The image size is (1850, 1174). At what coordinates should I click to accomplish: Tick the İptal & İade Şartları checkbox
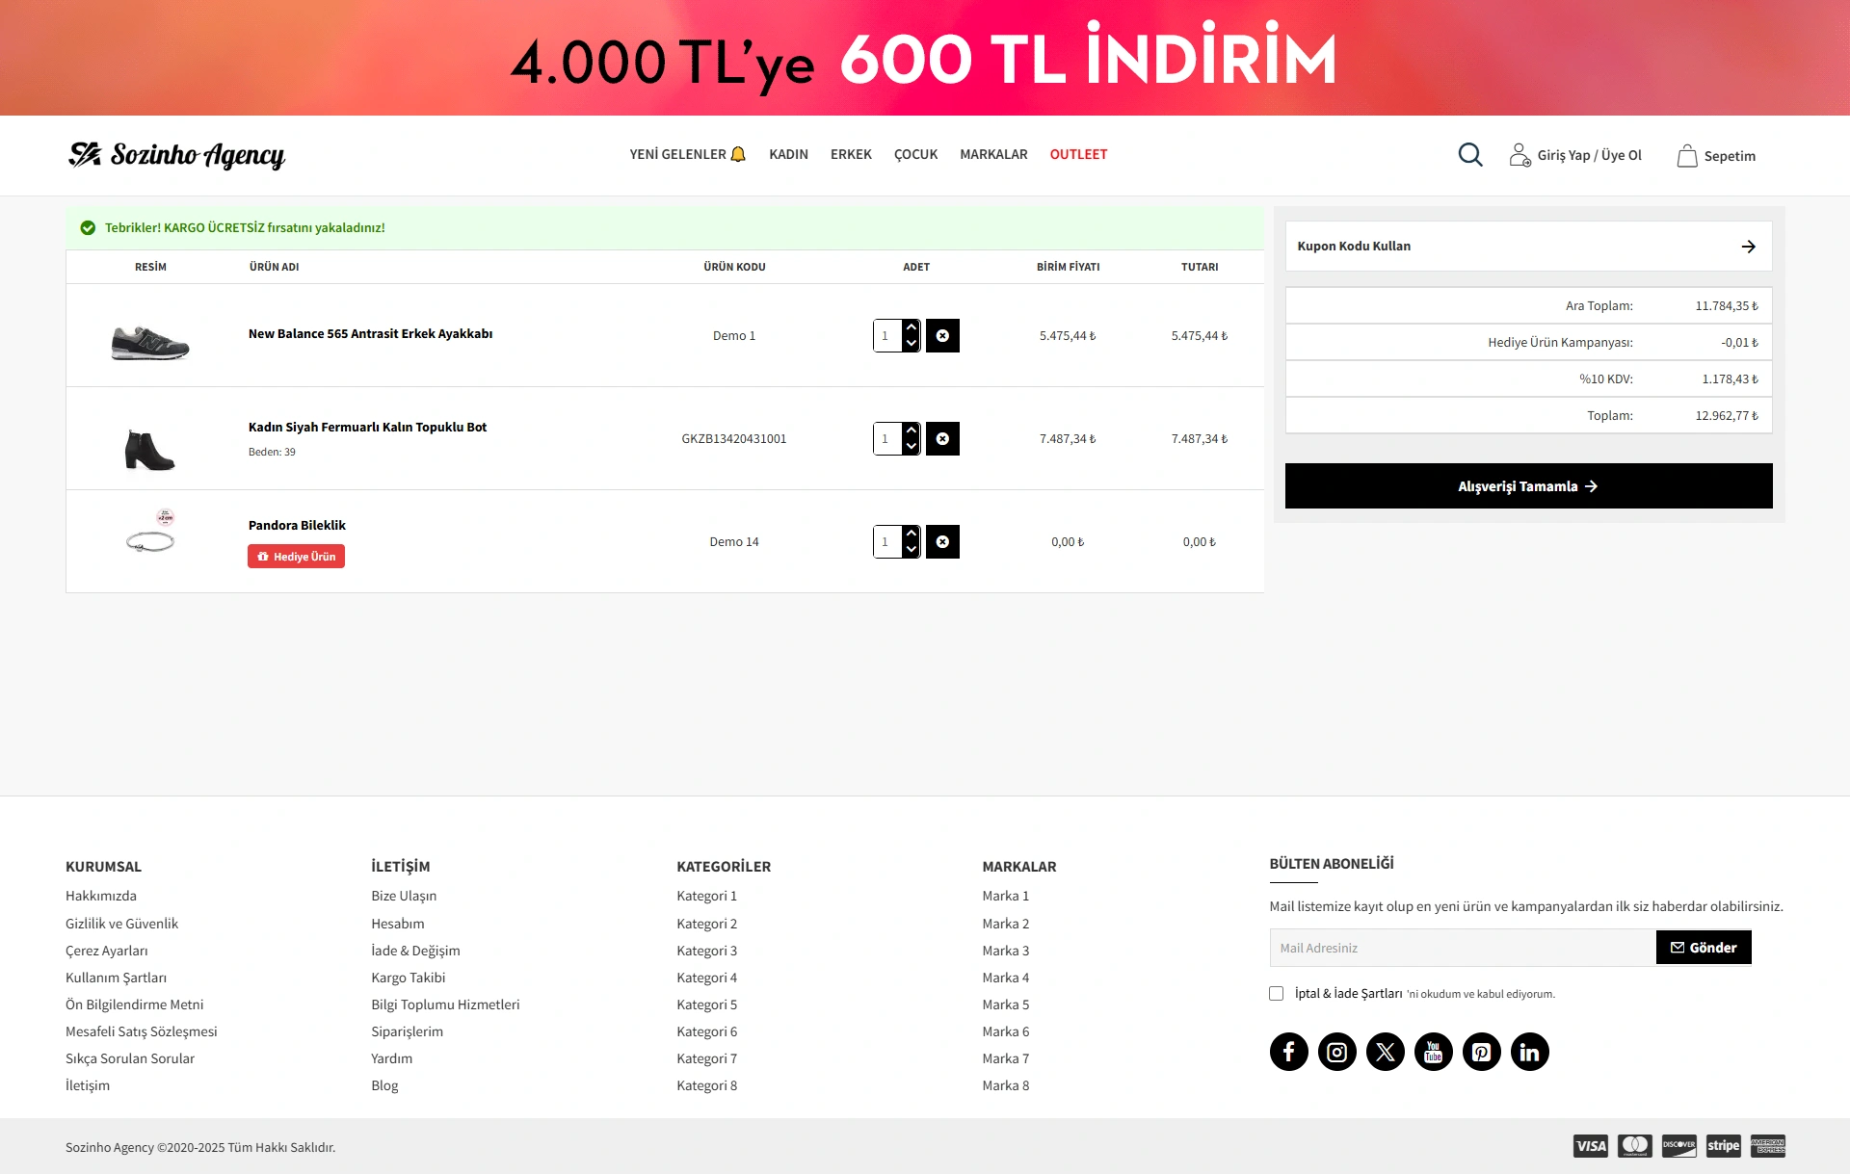coord(1276,993)
